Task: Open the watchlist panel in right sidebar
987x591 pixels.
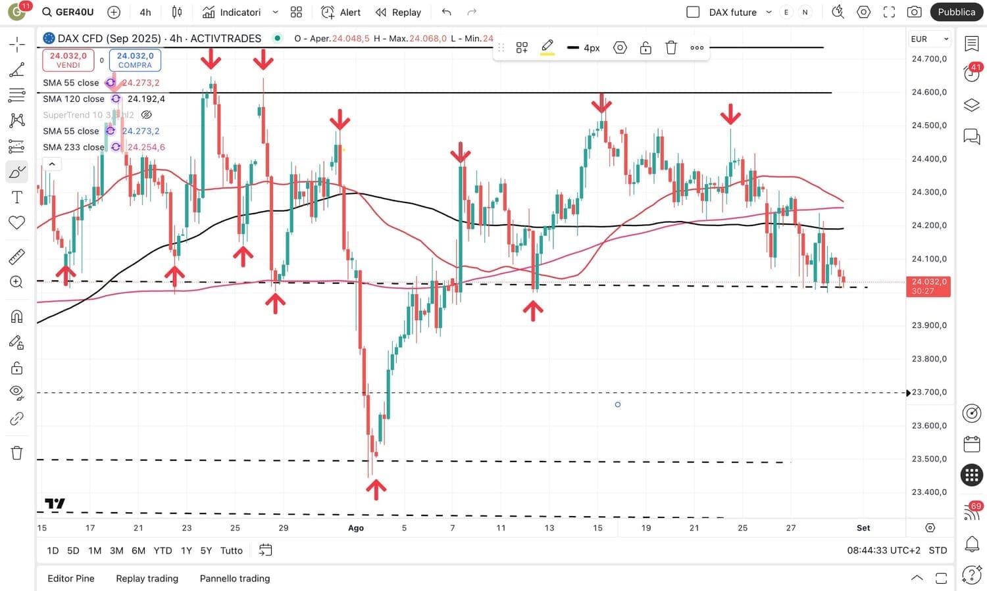Action: 972,44
